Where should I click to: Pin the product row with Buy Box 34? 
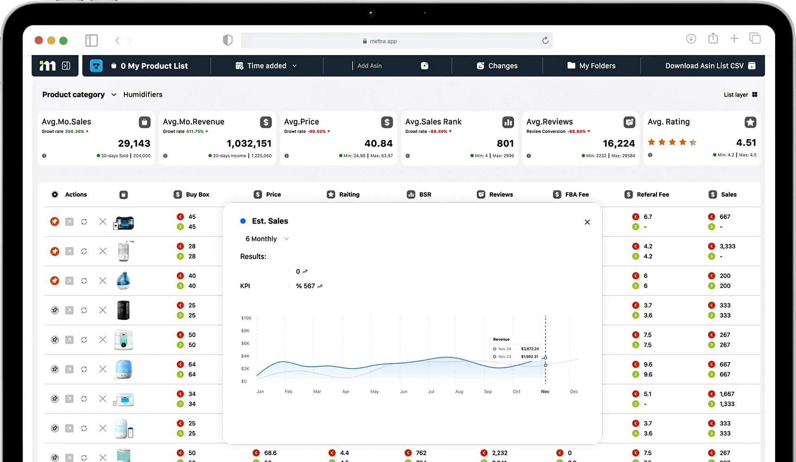click(x=55, y=399)
